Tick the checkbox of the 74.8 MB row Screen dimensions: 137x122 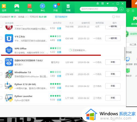(1, 26)
